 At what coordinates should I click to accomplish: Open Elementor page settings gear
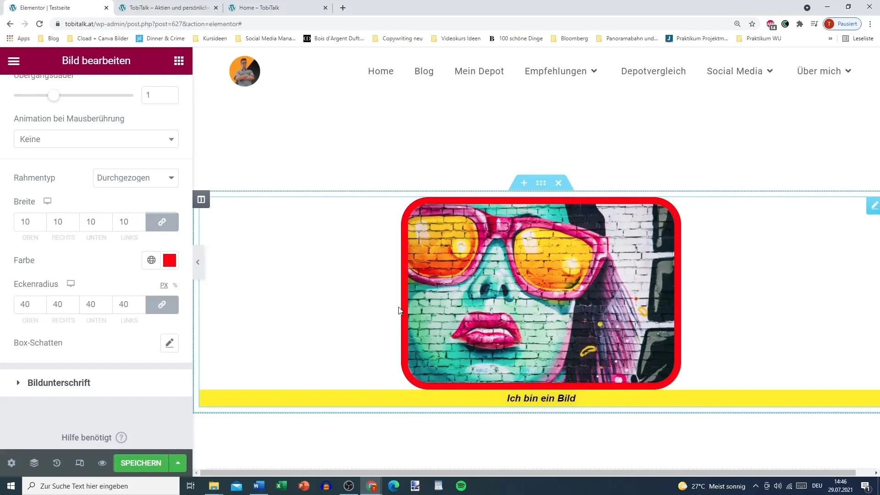tap(11, 463)
